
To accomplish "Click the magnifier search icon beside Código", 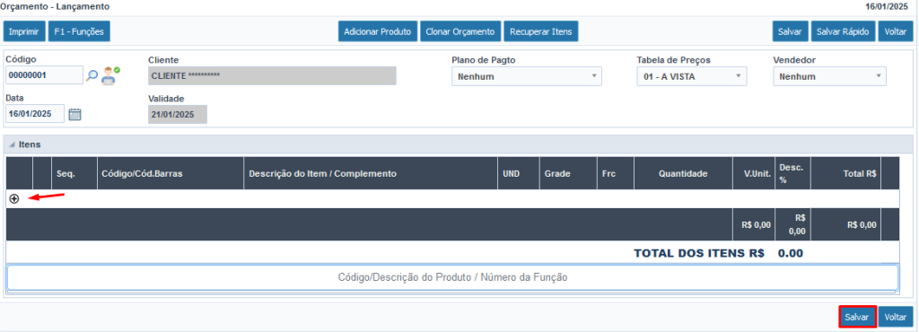I will click(x=92, y=75).
